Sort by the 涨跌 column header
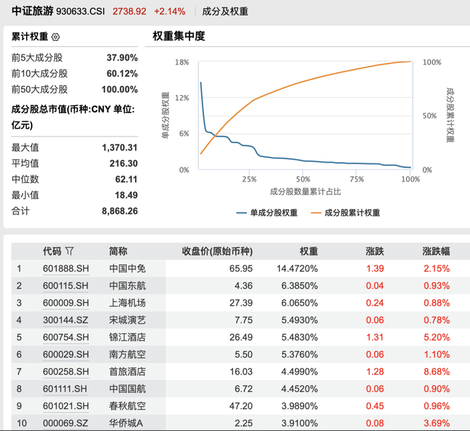Viewport: 470px width, 431px height. 375,251
